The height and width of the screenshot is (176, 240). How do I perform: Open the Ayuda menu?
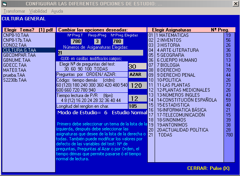pyautogui.click(x=57, y=11)
